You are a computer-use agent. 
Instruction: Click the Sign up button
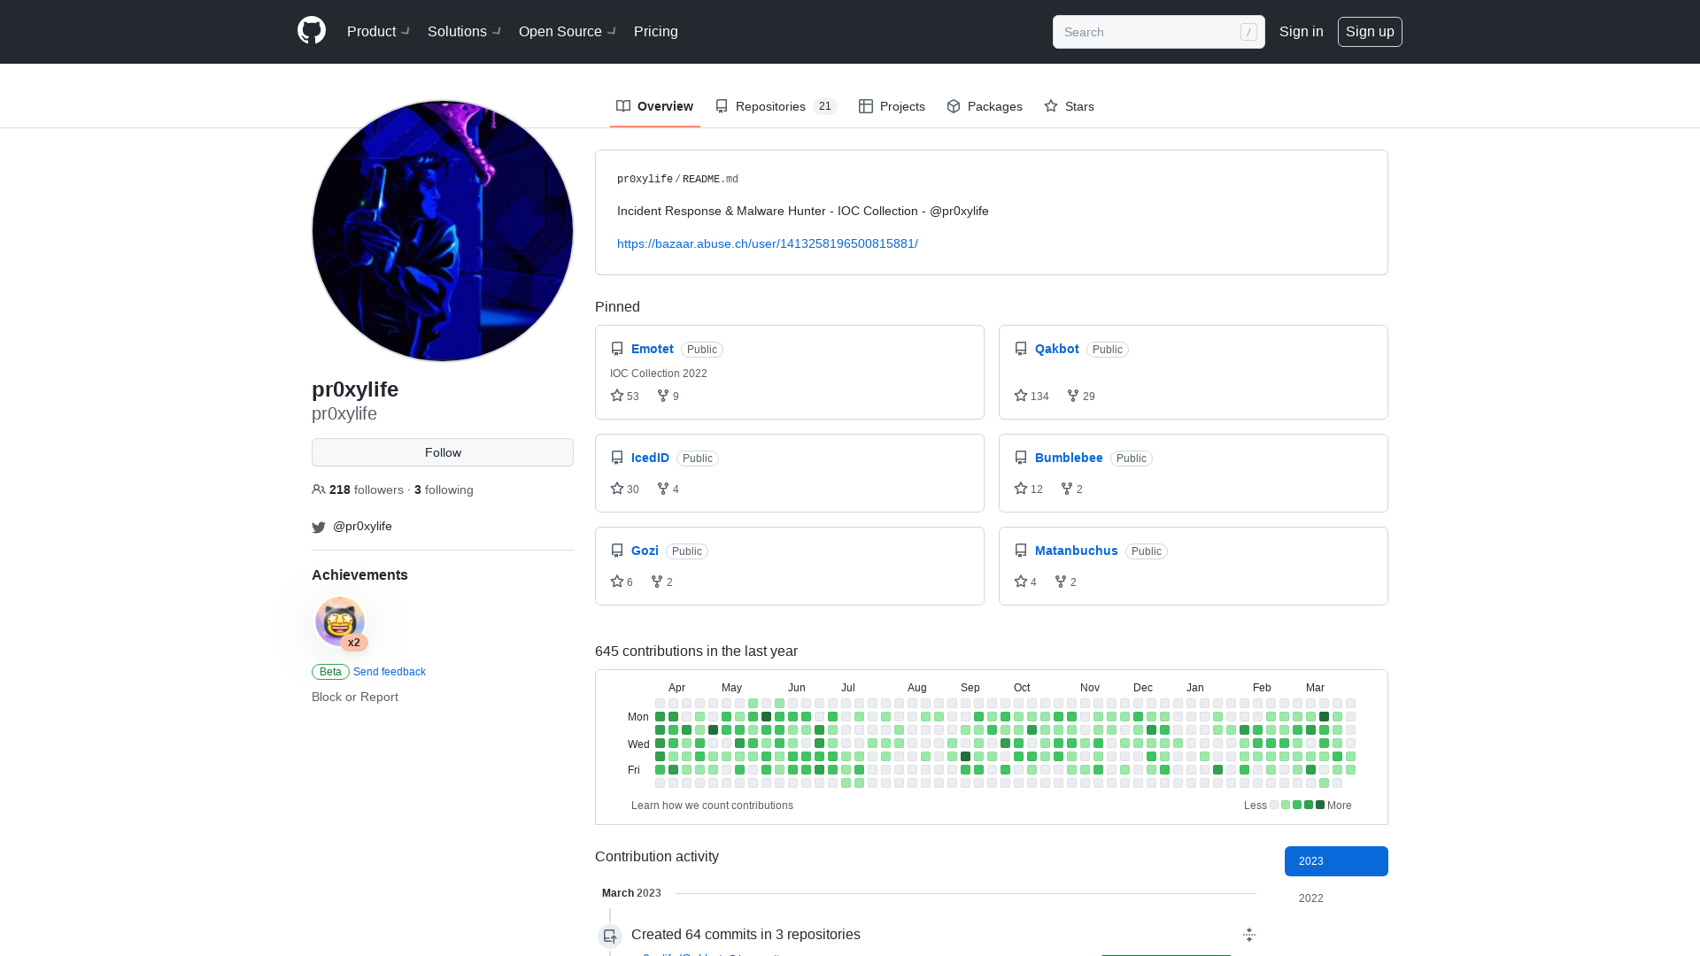coord(1370,32)
